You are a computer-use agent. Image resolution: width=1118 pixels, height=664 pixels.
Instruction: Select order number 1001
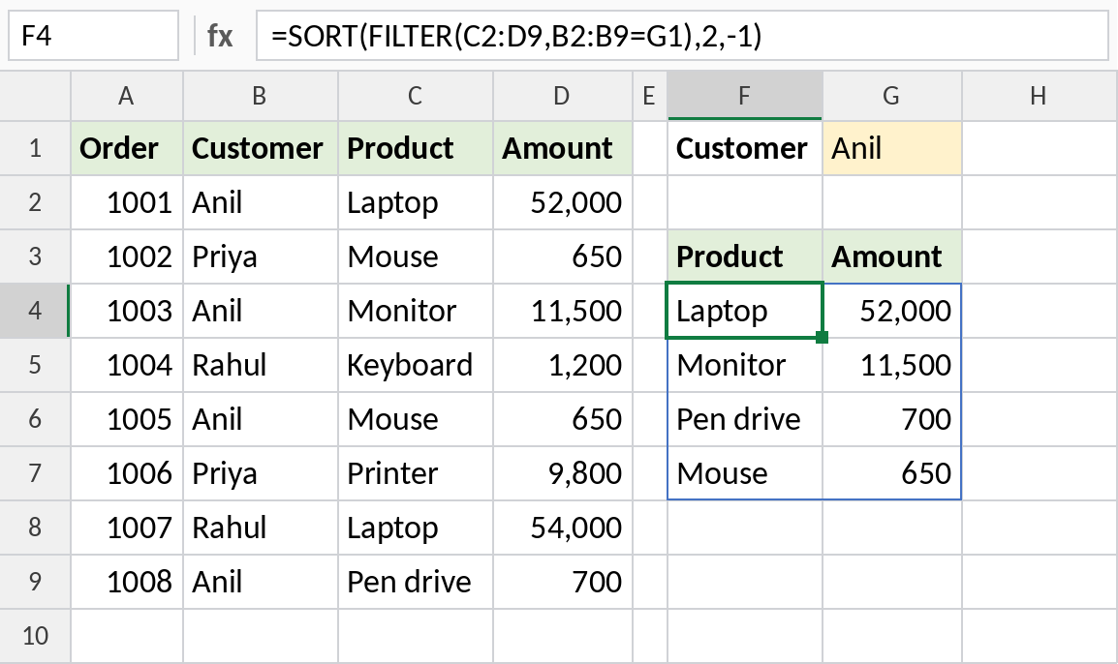pyautogui.click(x=127, y=202)
